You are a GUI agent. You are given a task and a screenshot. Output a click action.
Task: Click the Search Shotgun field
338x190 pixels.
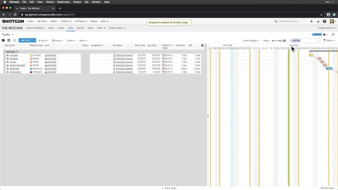click(x=293, y=21)
